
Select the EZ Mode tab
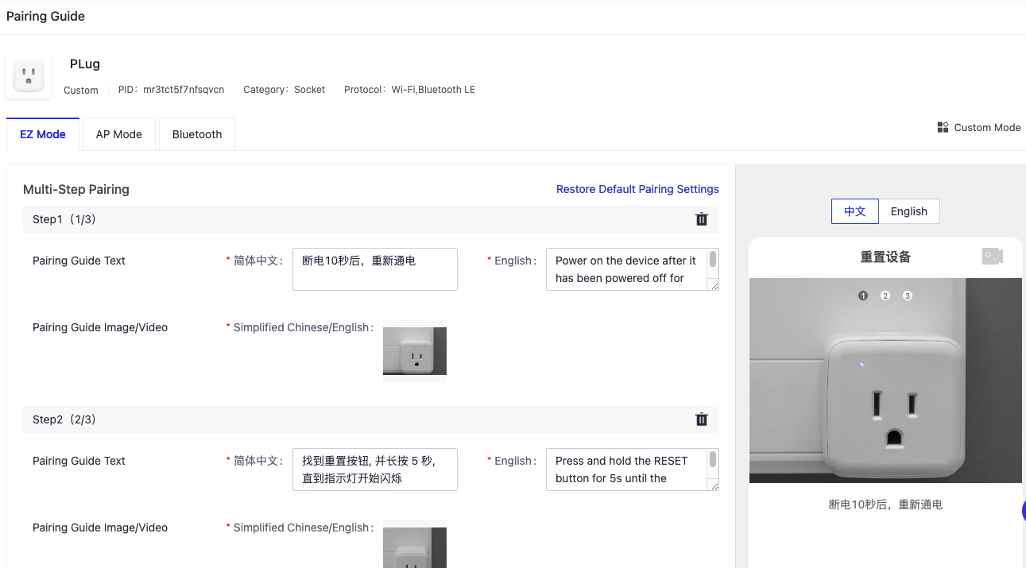[42, 133]
